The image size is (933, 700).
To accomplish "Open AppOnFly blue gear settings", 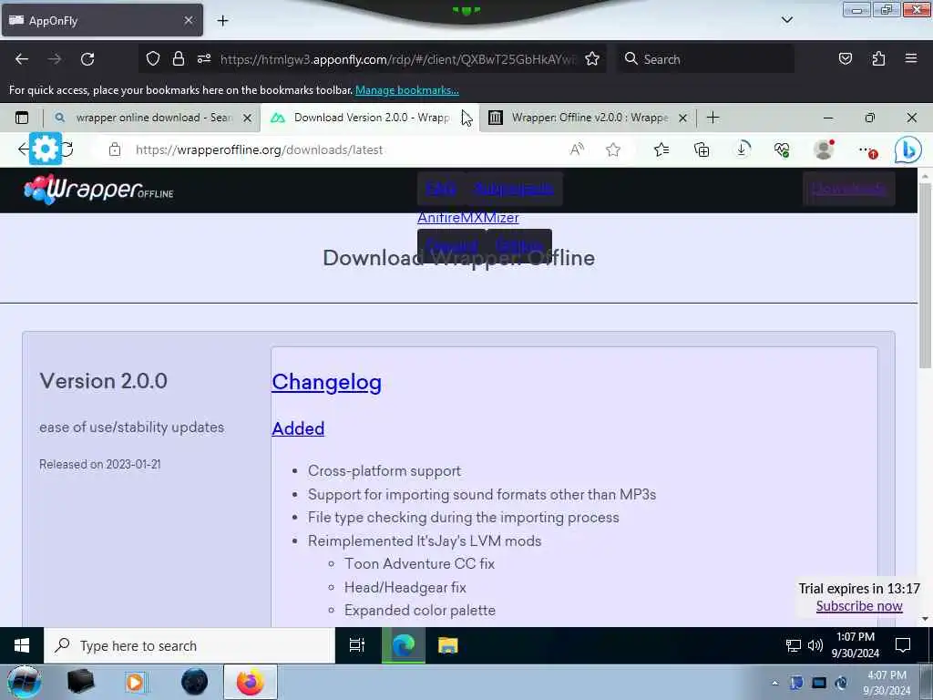I will tap(46, 149).
